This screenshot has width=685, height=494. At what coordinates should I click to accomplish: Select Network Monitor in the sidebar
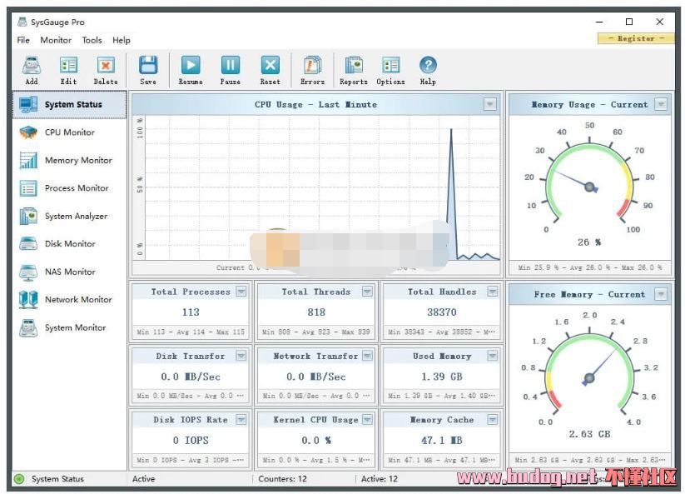[x=77, y=300]
